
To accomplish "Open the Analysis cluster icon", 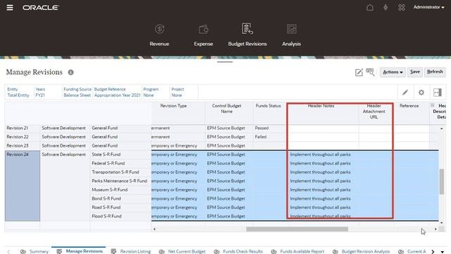I will 291,35.
